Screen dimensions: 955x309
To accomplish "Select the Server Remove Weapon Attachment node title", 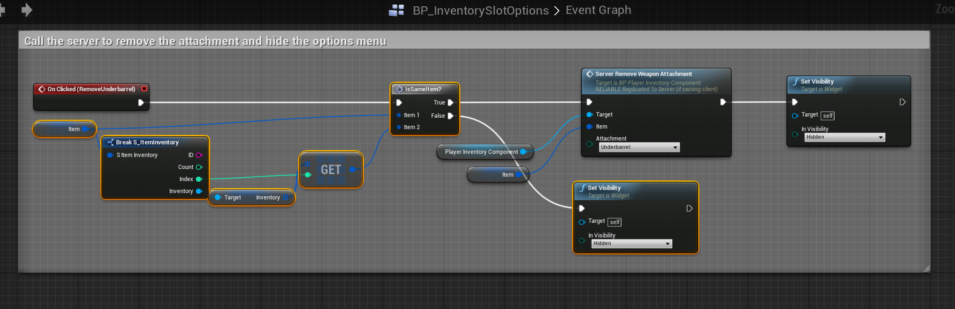I will [643, 74].
